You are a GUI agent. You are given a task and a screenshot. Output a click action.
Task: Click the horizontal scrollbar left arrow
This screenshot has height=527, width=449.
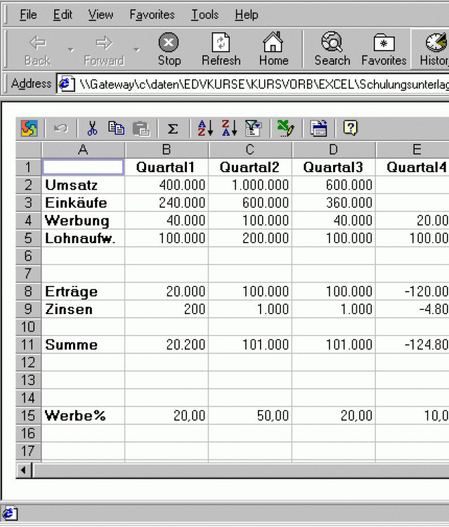pos(25,470)
